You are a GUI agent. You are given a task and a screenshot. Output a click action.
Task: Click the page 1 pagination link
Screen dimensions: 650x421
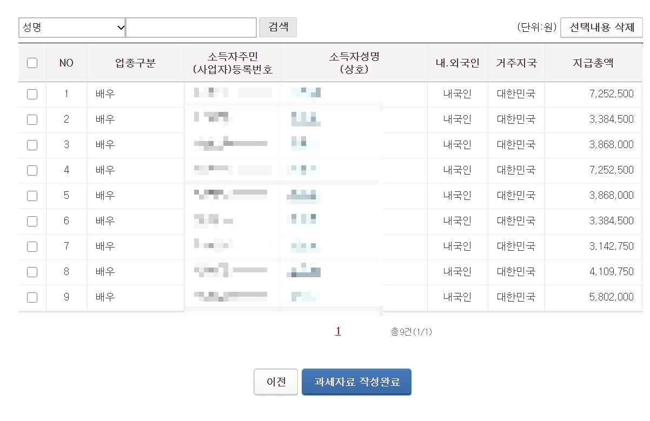[337, 331]
